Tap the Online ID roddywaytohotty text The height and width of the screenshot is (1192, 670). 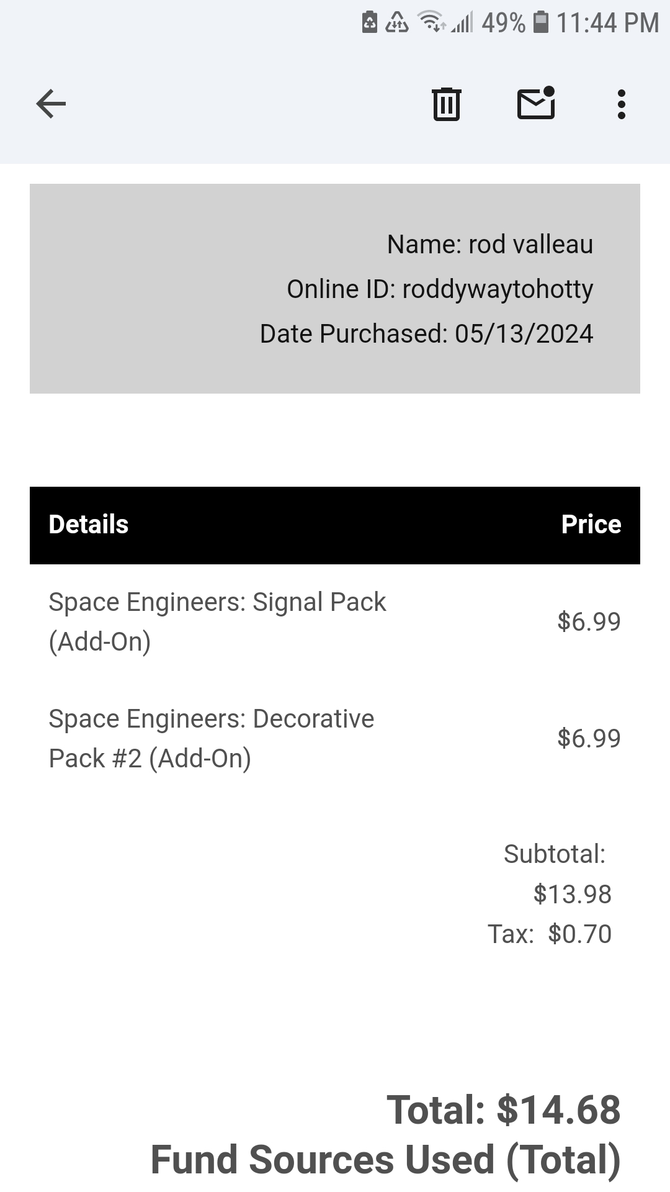coord(439,289)
